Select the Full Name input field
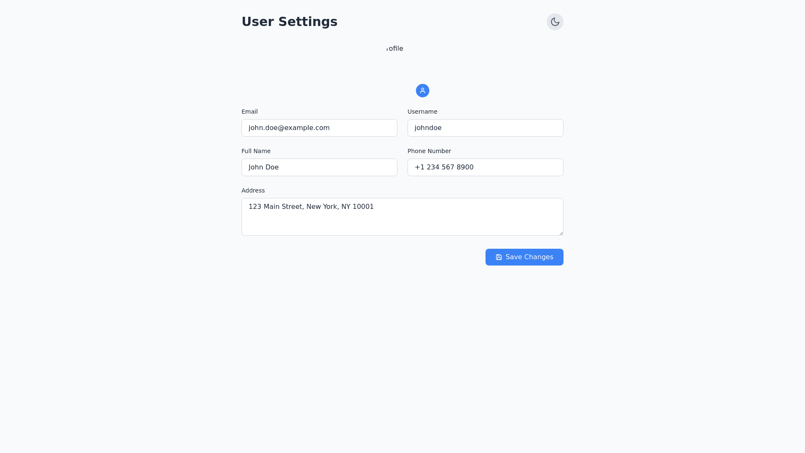The height and width of the screenshot is (453, 805). pos(319,167)
